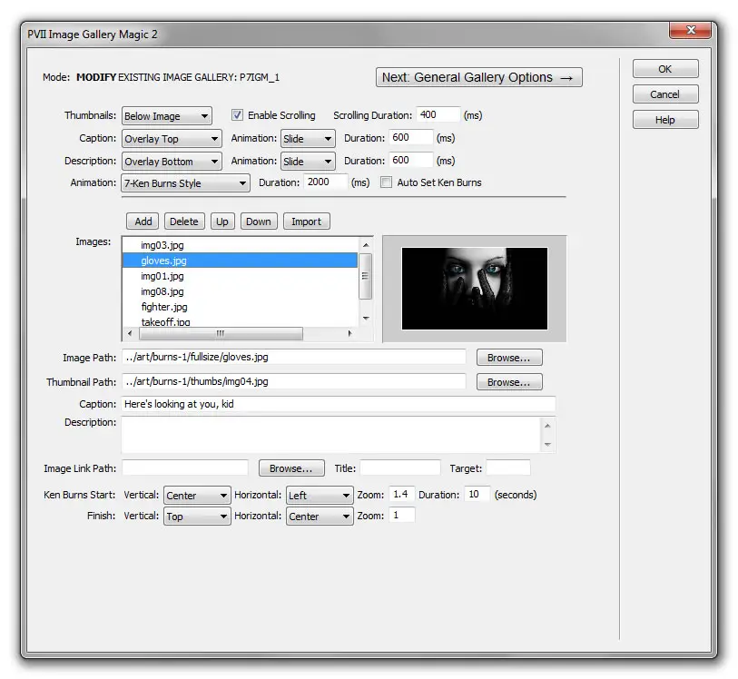The height and width of the screenshot is (679, 738).
Task: Click Description area scroll down arrow
Action: (x=547, y=444)
